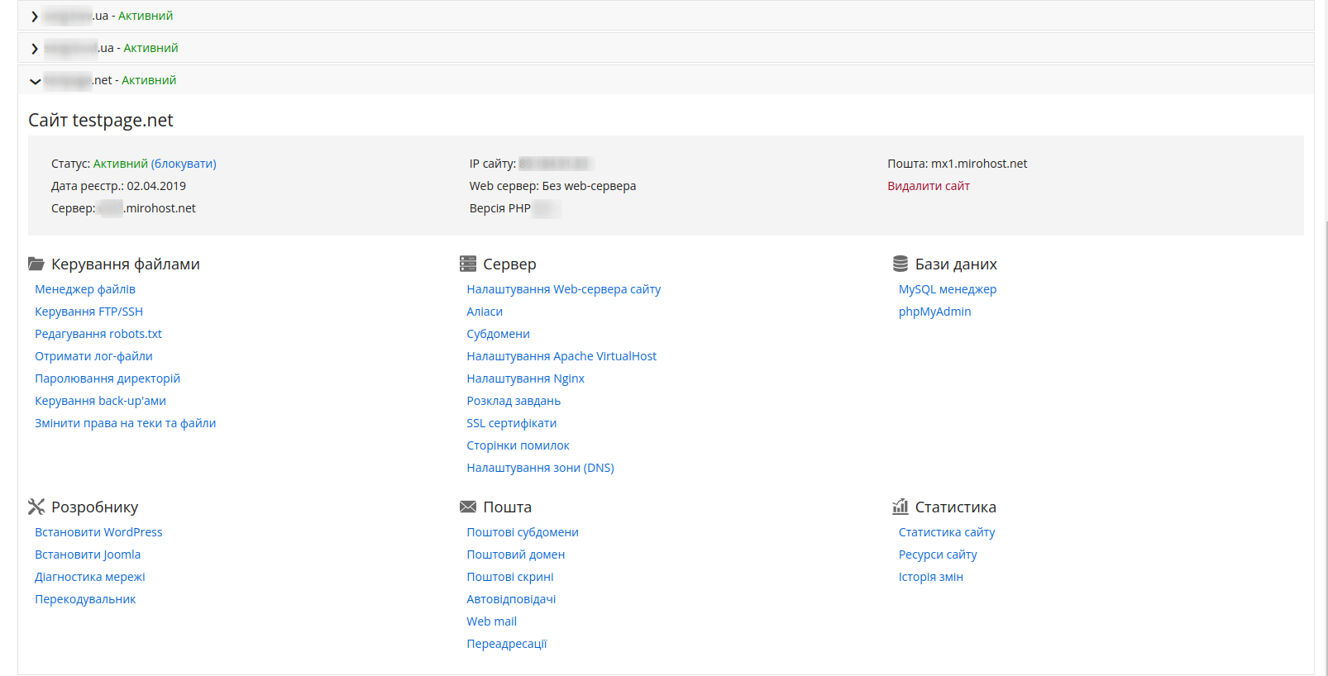Open Статистика сайту
Viewport: 1328px width, 676px height.
(947, 532)
